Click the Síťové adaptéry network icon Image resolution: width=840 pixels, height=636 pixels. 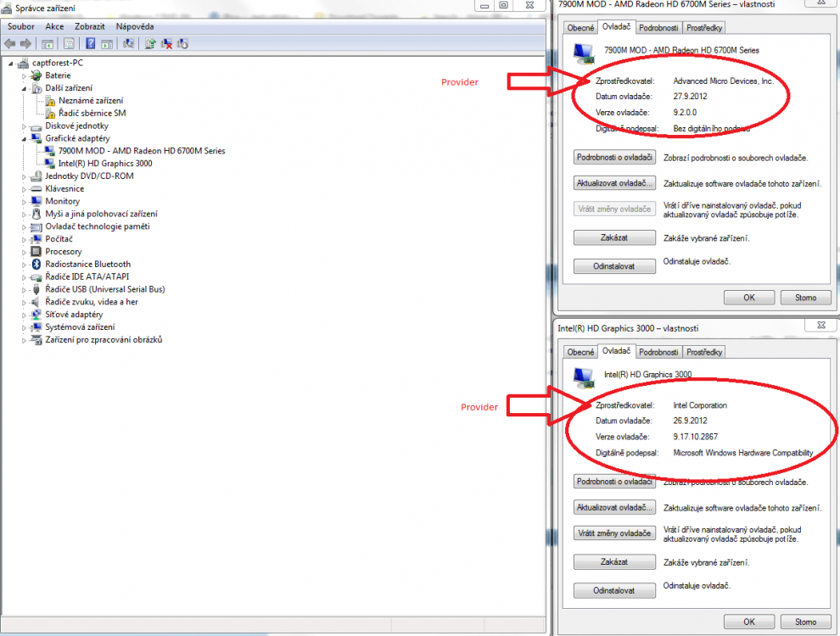(x=36, y=315)
